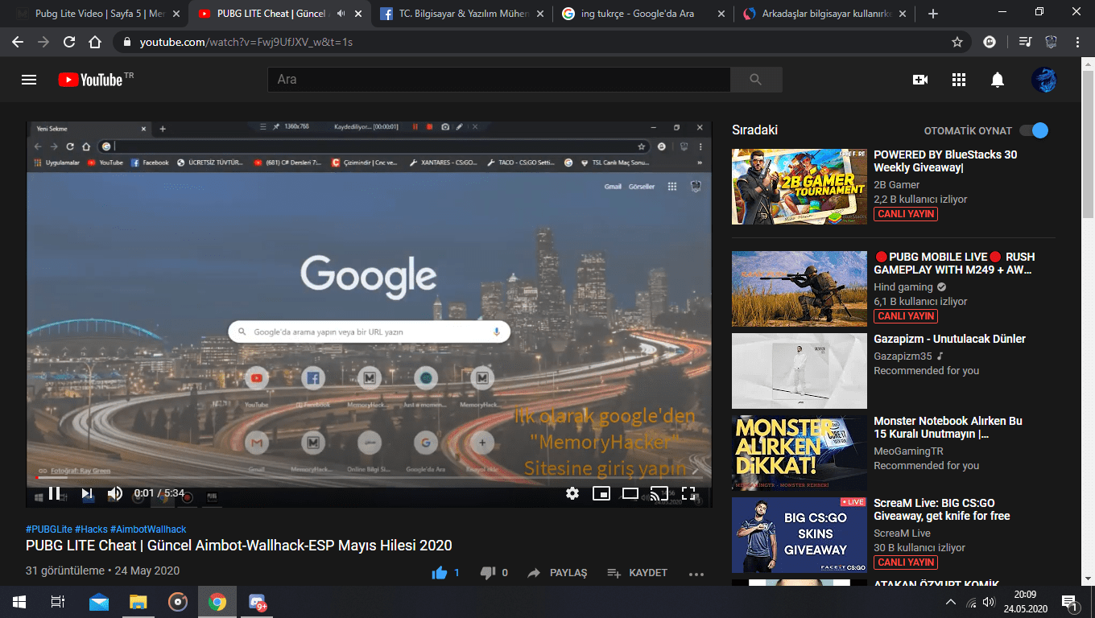
Task: Reload the page
Action: 69,42
